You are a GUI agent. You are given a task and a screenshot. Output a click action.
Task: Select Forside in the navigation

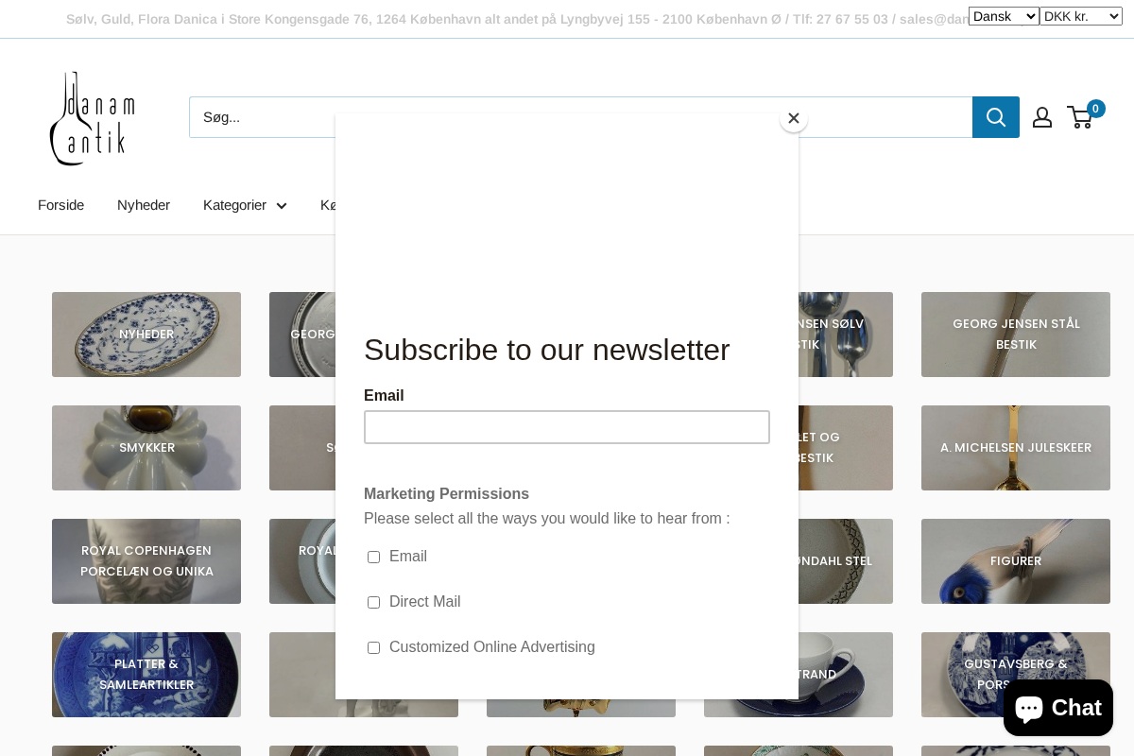click(60, 205)
